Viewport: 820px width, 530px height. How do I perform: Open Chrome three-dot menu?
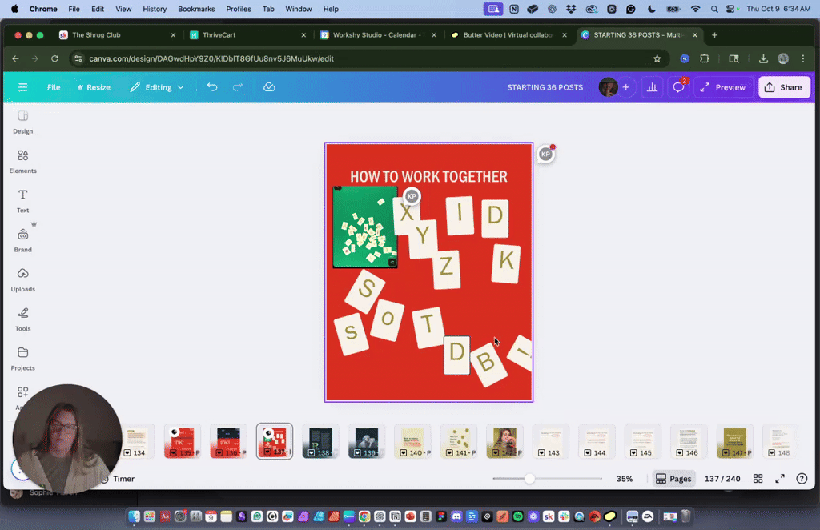point(802,58)
